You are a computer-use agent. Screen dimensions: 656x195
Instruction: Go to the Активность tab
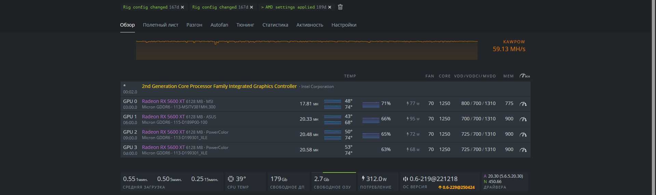coord(310,25)
